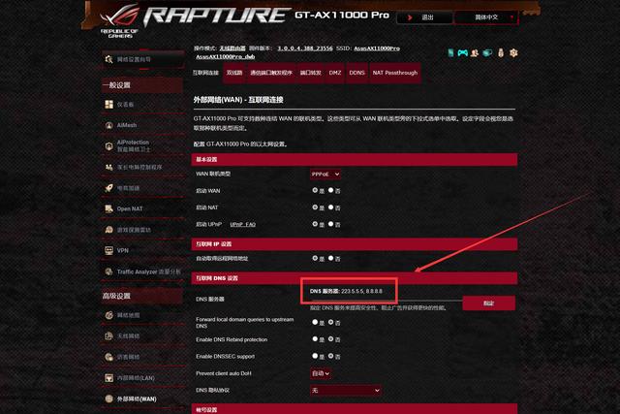Switch to the DMZ tab

tap(335, 73)
